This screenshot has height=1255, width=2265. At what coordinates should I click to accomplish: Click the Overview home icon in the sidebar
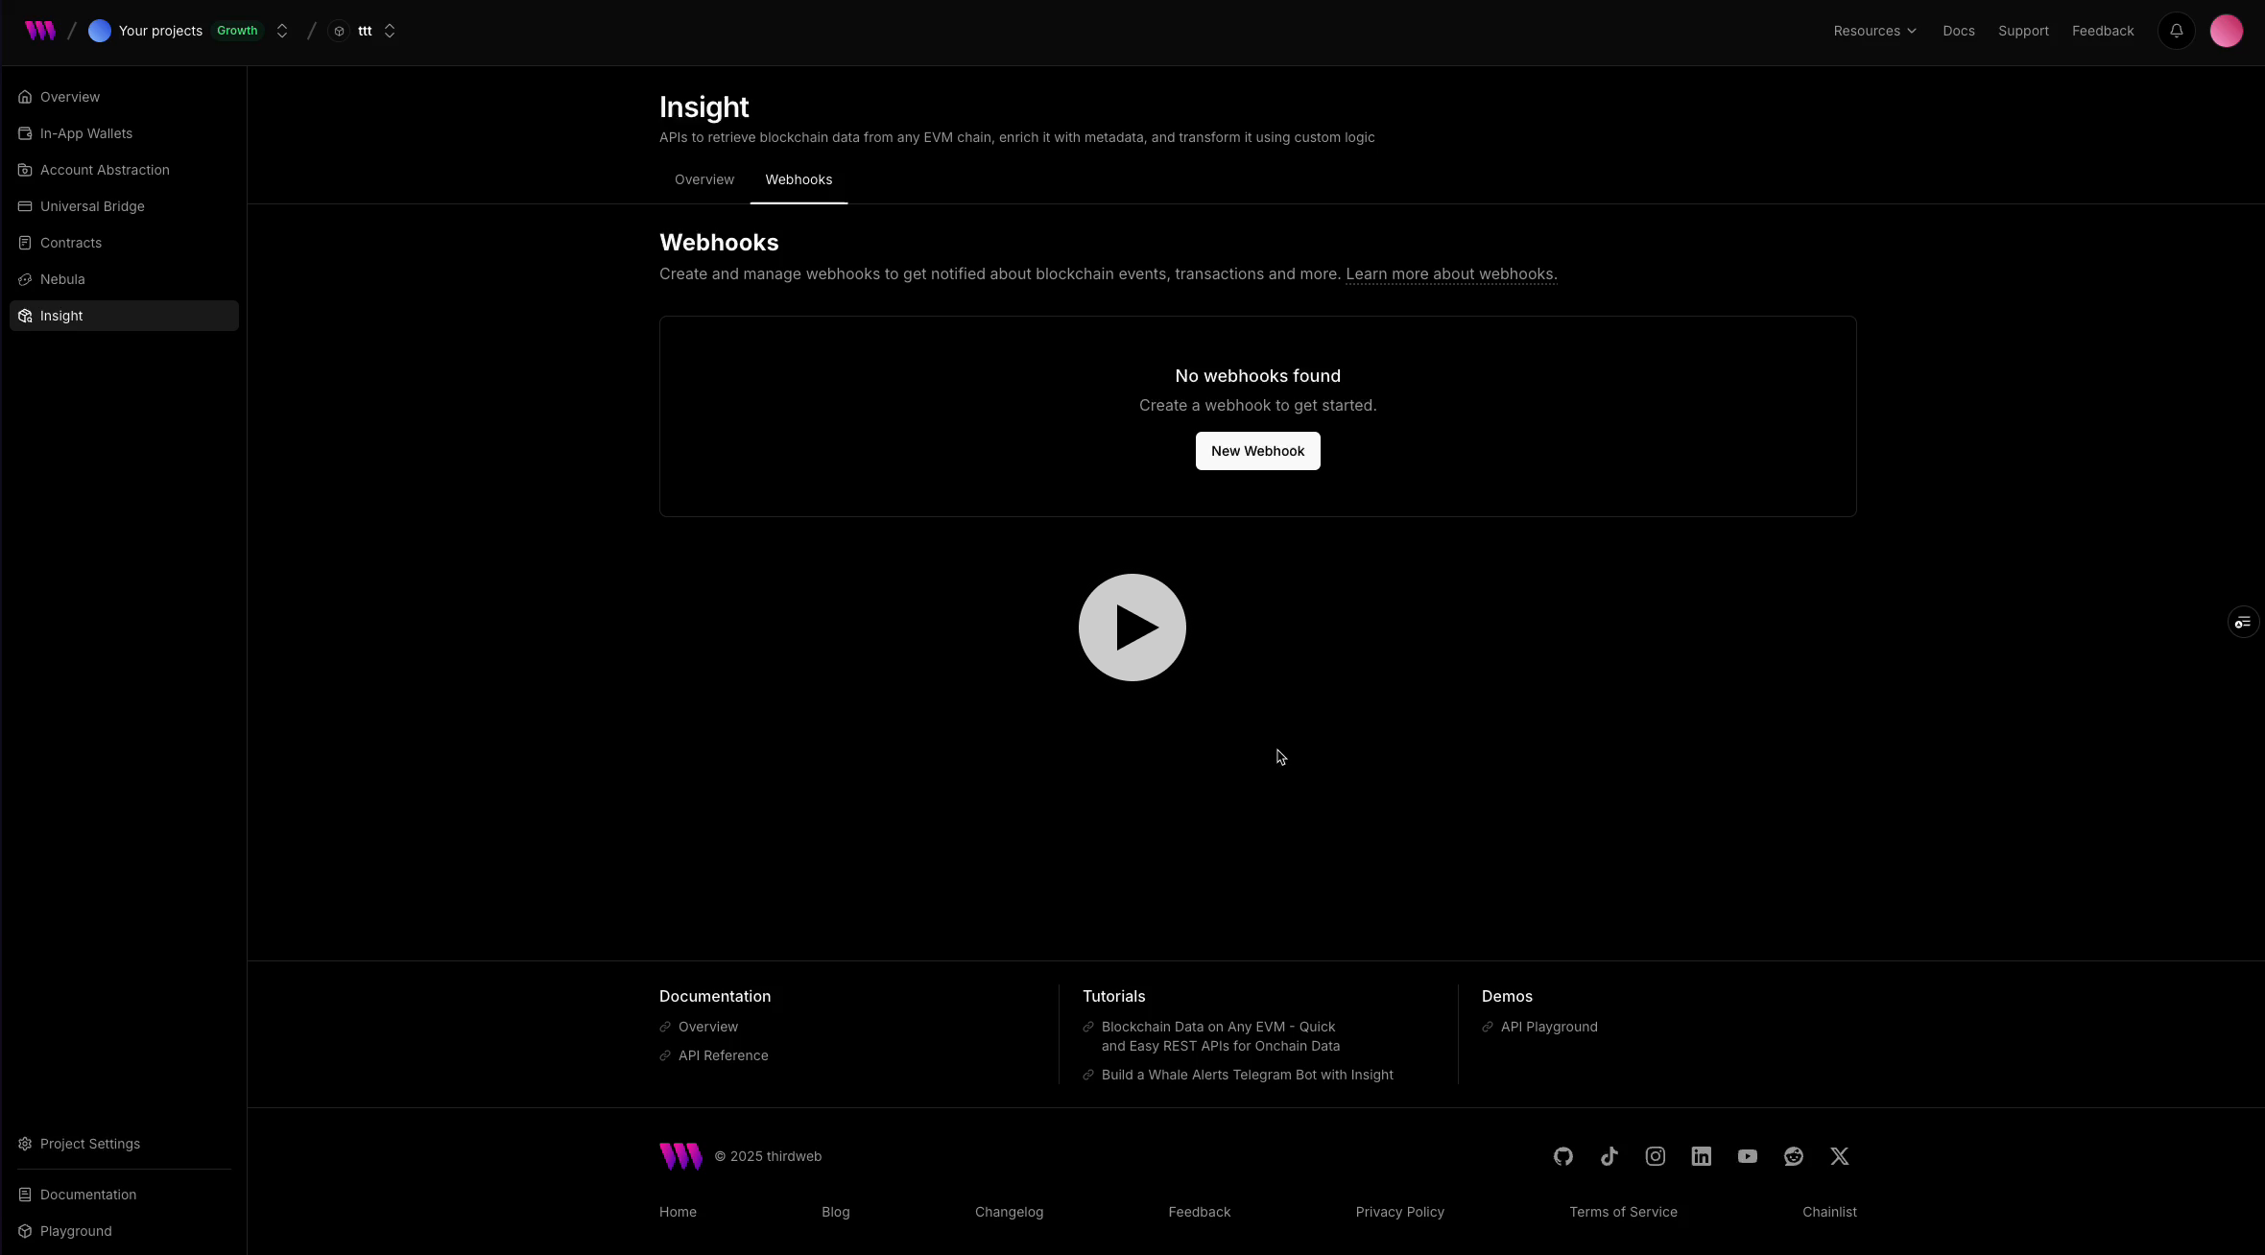25,97
